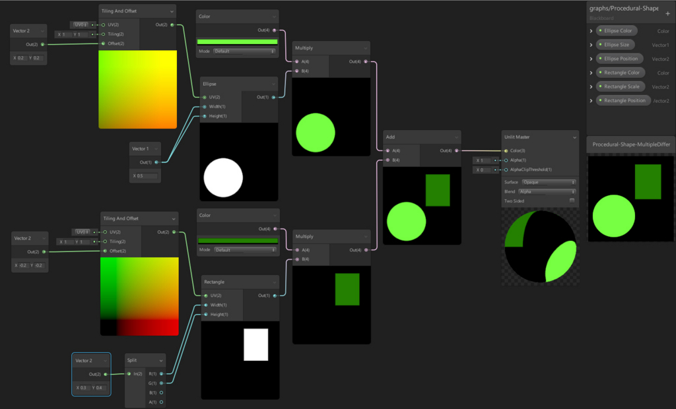This screenshot has width=676, height=409.
Task: Click the AlphaClipThreshold(1) port on Unlit Master
Action: click(506, 170)
